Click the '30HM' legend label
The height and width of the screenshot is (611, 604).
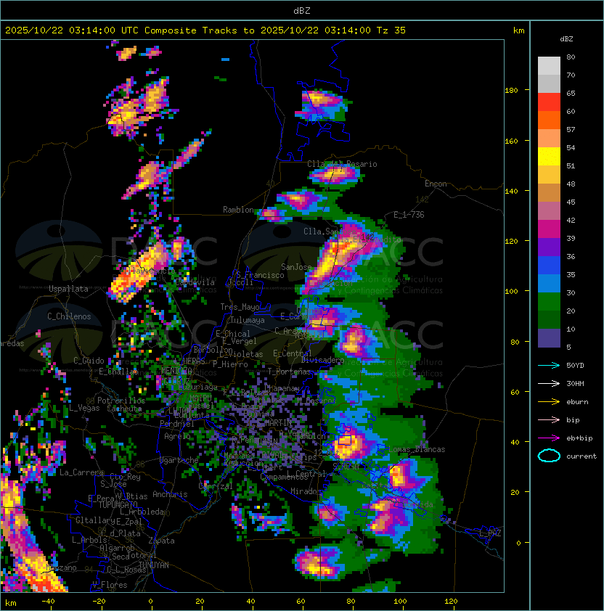(x=575, y=383)
